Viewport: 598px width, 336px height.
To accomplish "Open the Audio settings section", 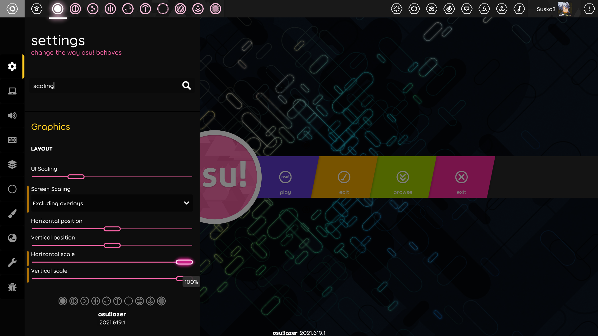I will 12,115.
